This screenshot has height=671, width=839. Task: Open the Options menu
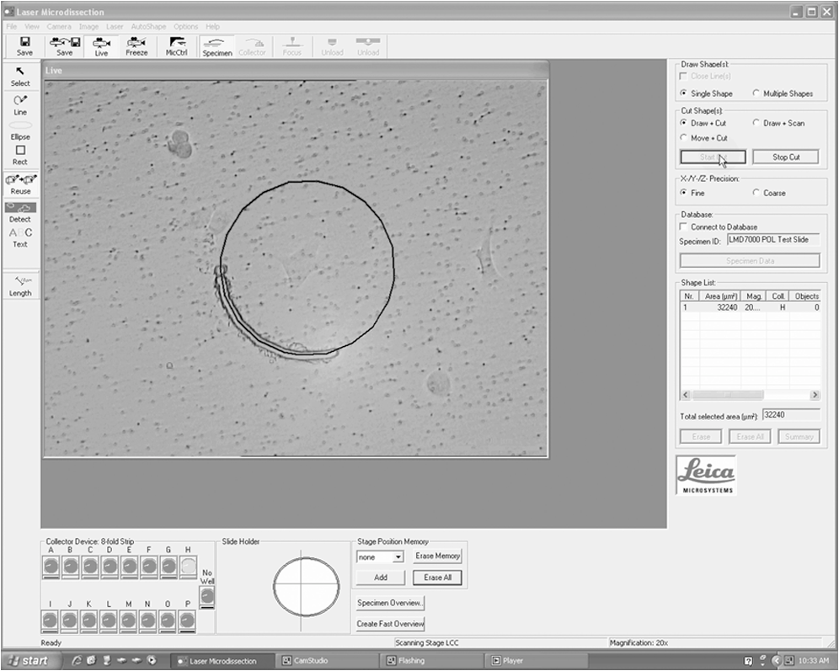pos(185,26)
